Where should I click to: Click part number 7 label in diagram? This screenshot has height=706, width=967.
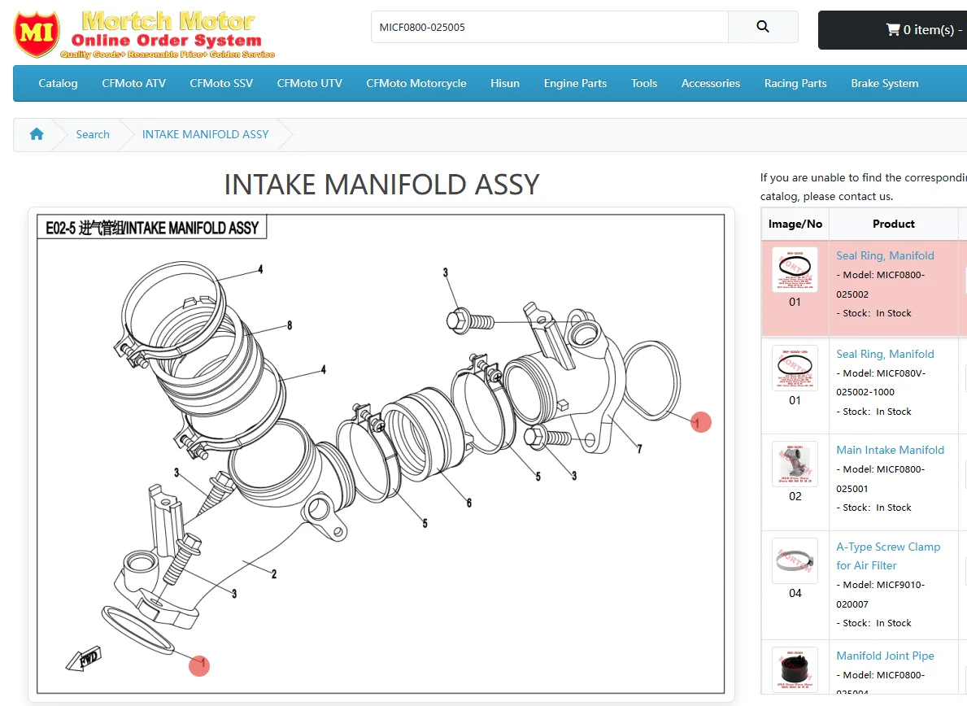click(x=639, y=449)
